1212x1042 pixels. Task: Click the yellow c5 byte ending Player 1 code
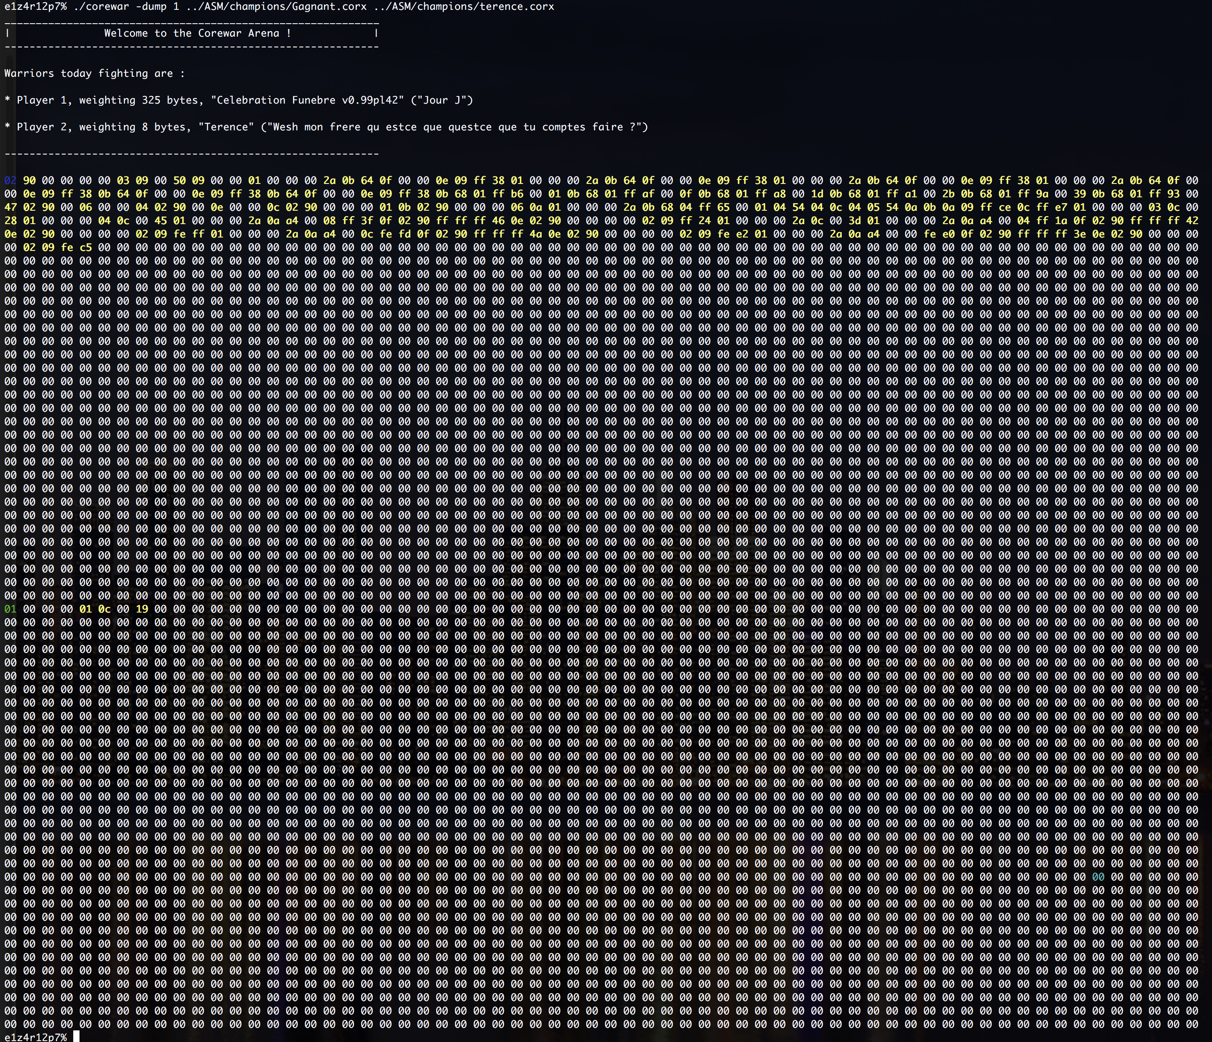85,247
